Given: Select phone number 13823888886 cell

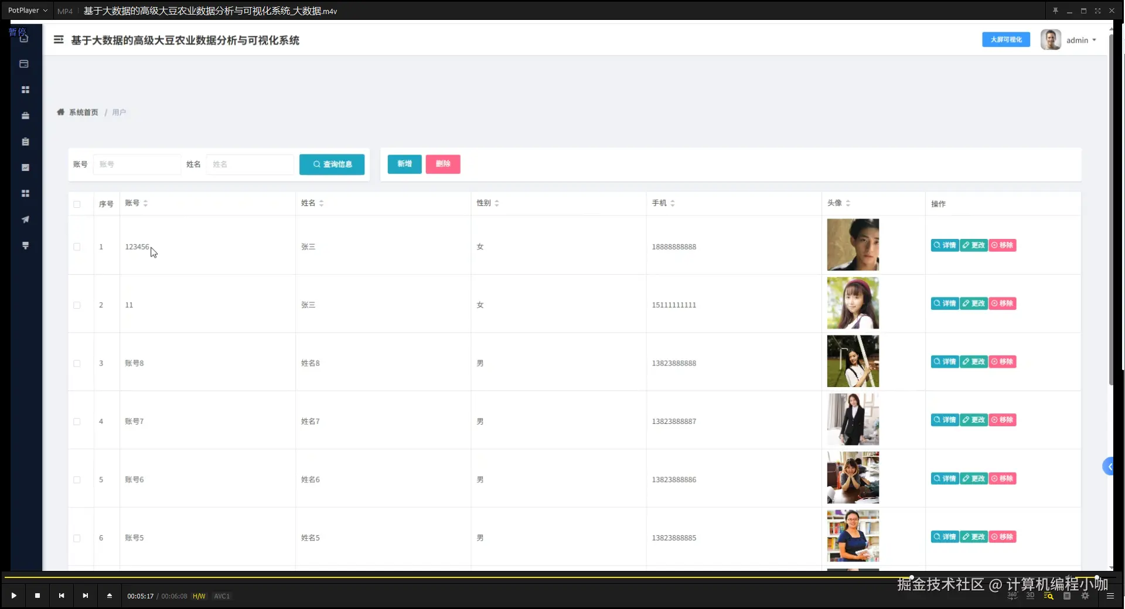Looking at the screenshot, I should (674, 480).
